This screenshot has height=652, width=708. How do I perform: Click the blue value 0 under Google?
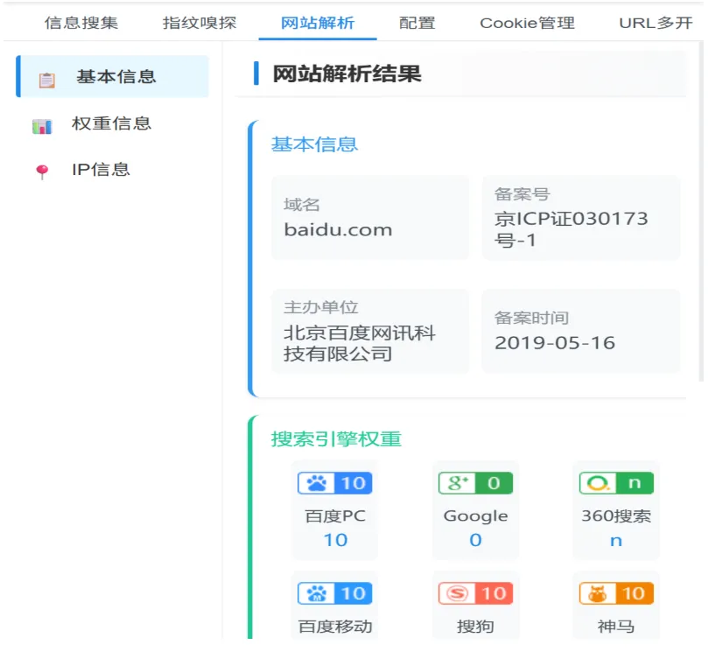[475, 540]
